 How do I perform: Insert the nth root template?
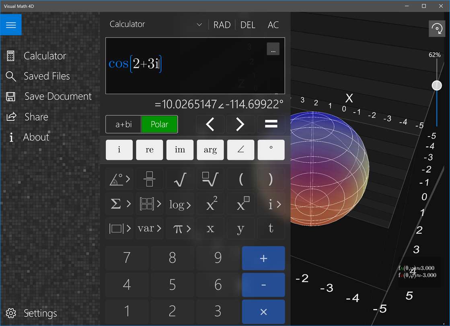210,179
